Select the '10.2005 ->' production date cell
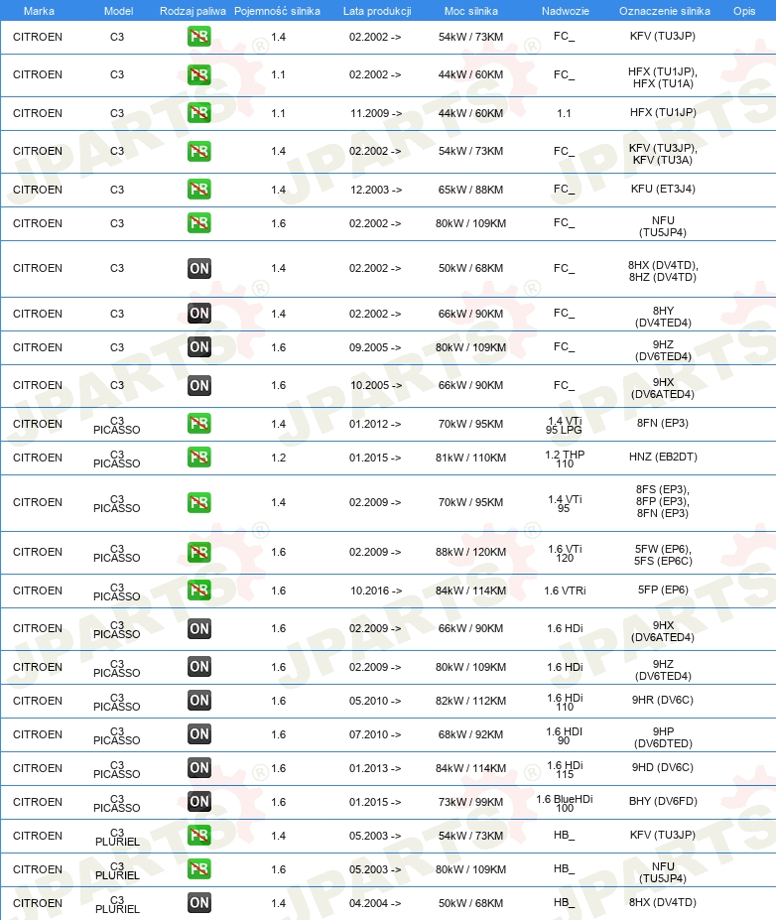The image size is (776, 920). 376,385
